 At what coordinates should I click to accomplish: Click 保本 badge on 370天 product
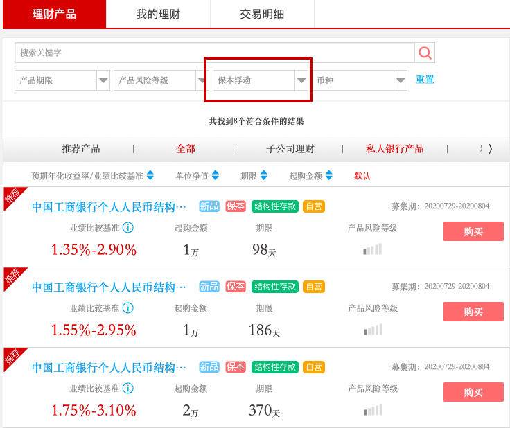pos(236,366)
